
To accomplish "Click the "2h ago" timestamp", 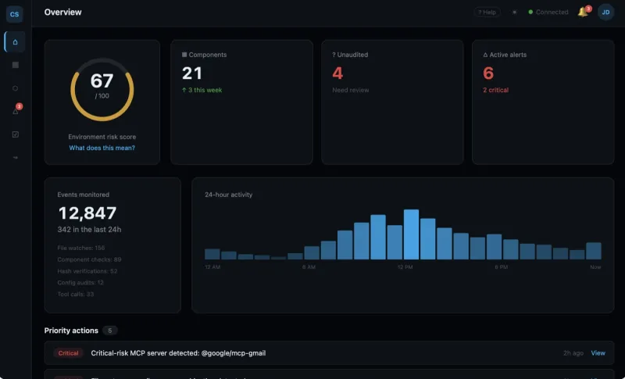I will point(573,353).
